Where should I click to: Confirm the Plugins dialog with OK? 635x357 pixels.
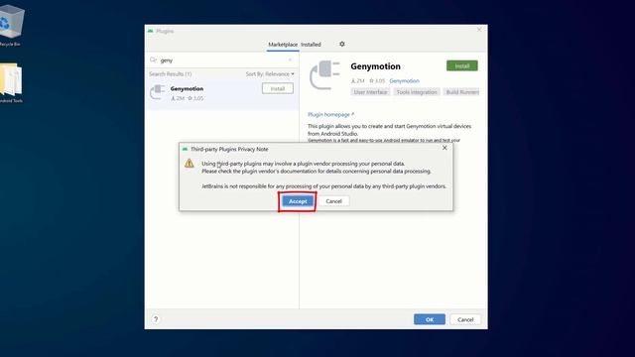tap(430, 319)
